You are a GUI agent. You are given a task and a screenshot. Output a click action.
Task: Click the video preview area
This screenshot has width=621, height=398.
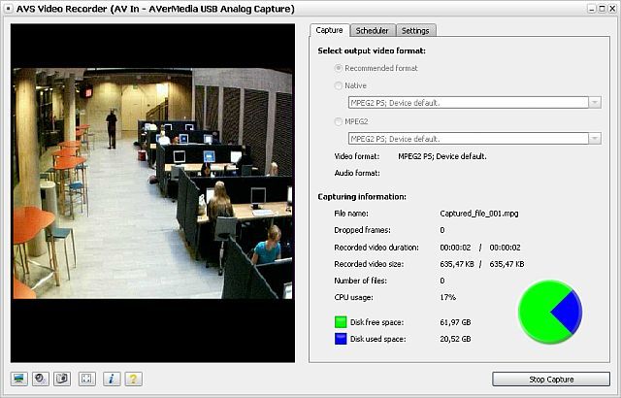pyautogui.click(x=153, y=193)
